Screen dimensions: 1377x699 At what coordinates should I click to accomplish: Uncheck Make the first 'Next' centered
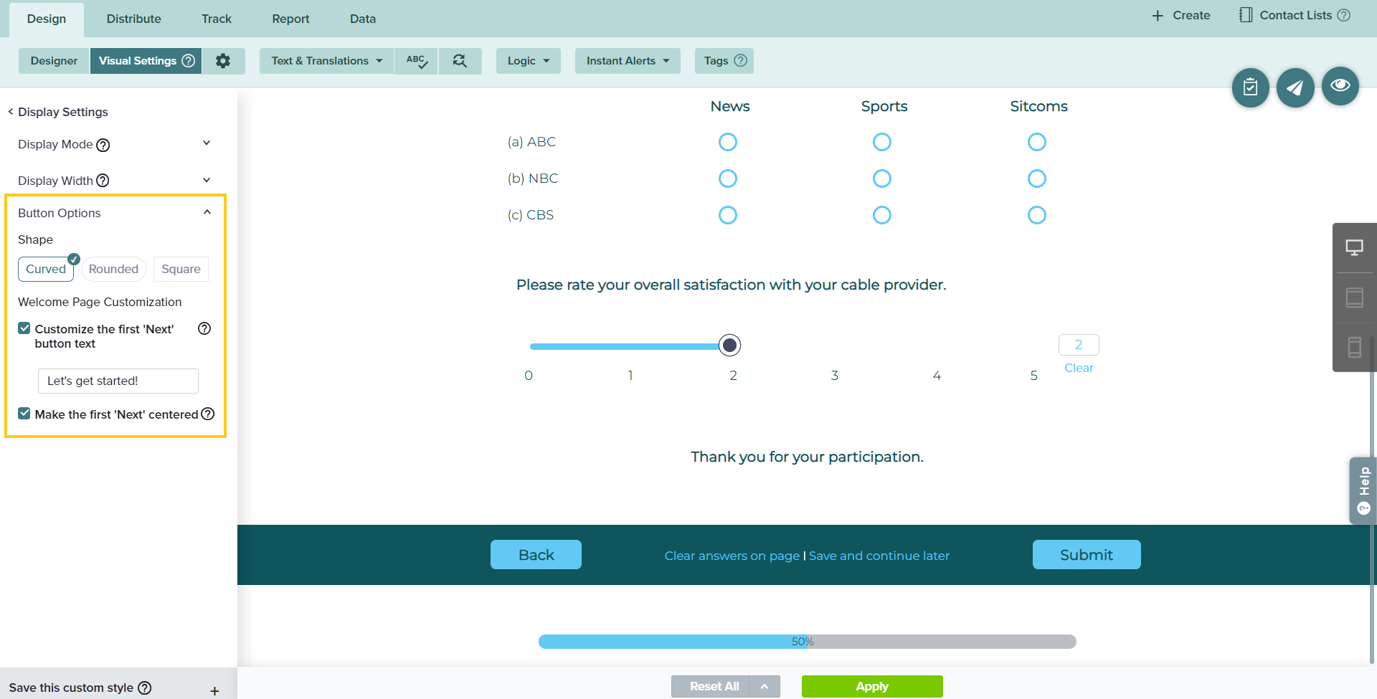click(x=24, y=414)
